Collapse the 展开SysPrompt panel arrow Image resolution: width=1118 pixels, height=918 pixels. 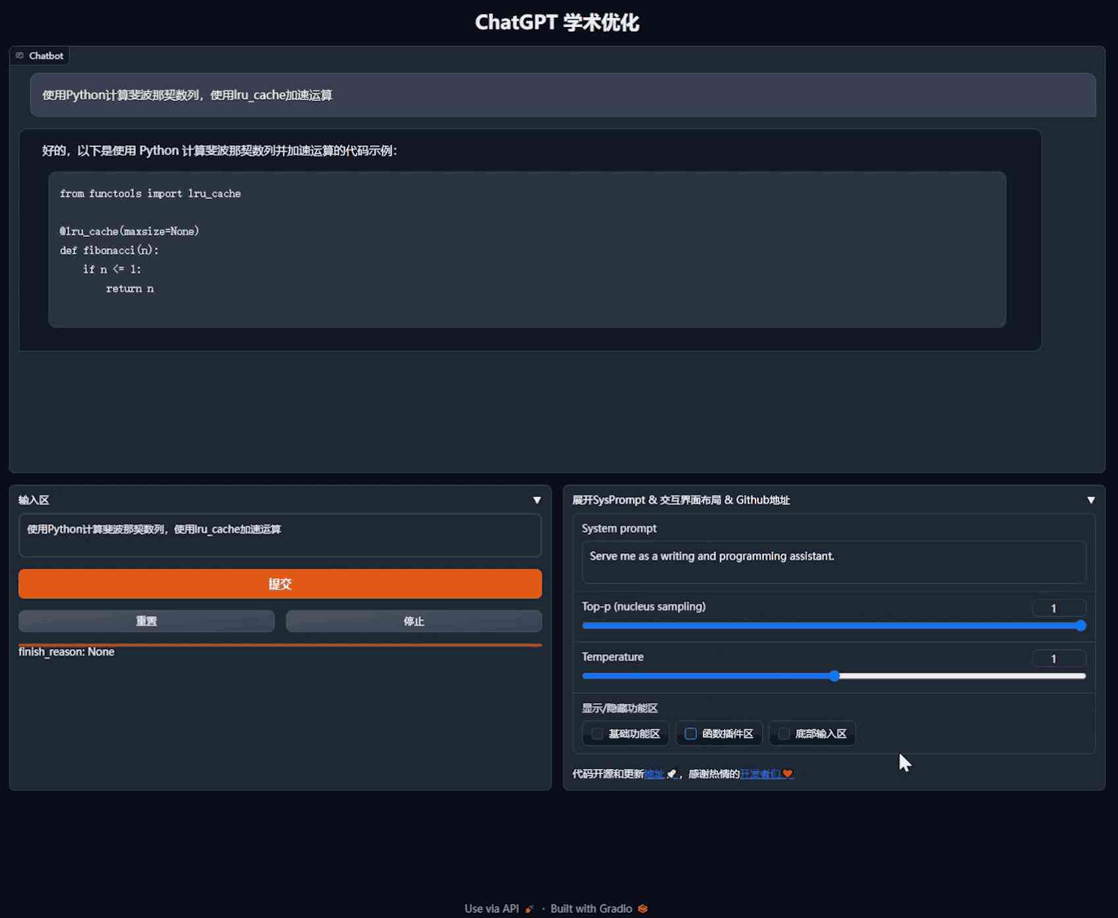[x=1090, y=500]
